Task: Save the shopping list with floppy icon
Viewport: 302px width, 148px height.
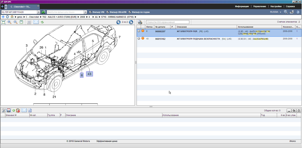Action: (9, 111)
